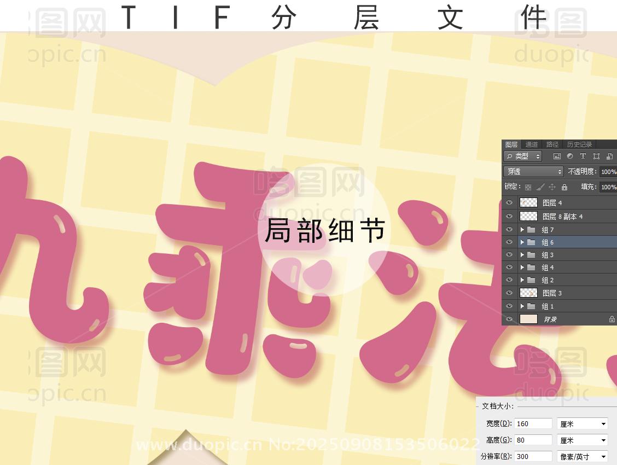Image resolution: width=617 pixels, height=465 pixels.
Task: Toggle eye icon for 组 4
Action: (509, 267)
